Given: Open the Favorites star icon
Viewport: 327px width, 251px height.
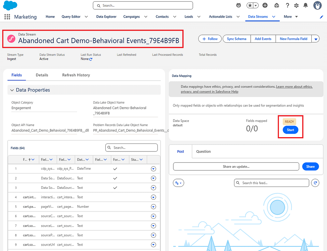Looking at the screenshot, I should tap(250, 5).
